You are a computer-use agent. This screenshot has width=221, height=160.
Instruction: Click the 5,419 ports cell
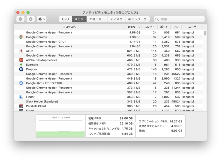coord(165,37)
